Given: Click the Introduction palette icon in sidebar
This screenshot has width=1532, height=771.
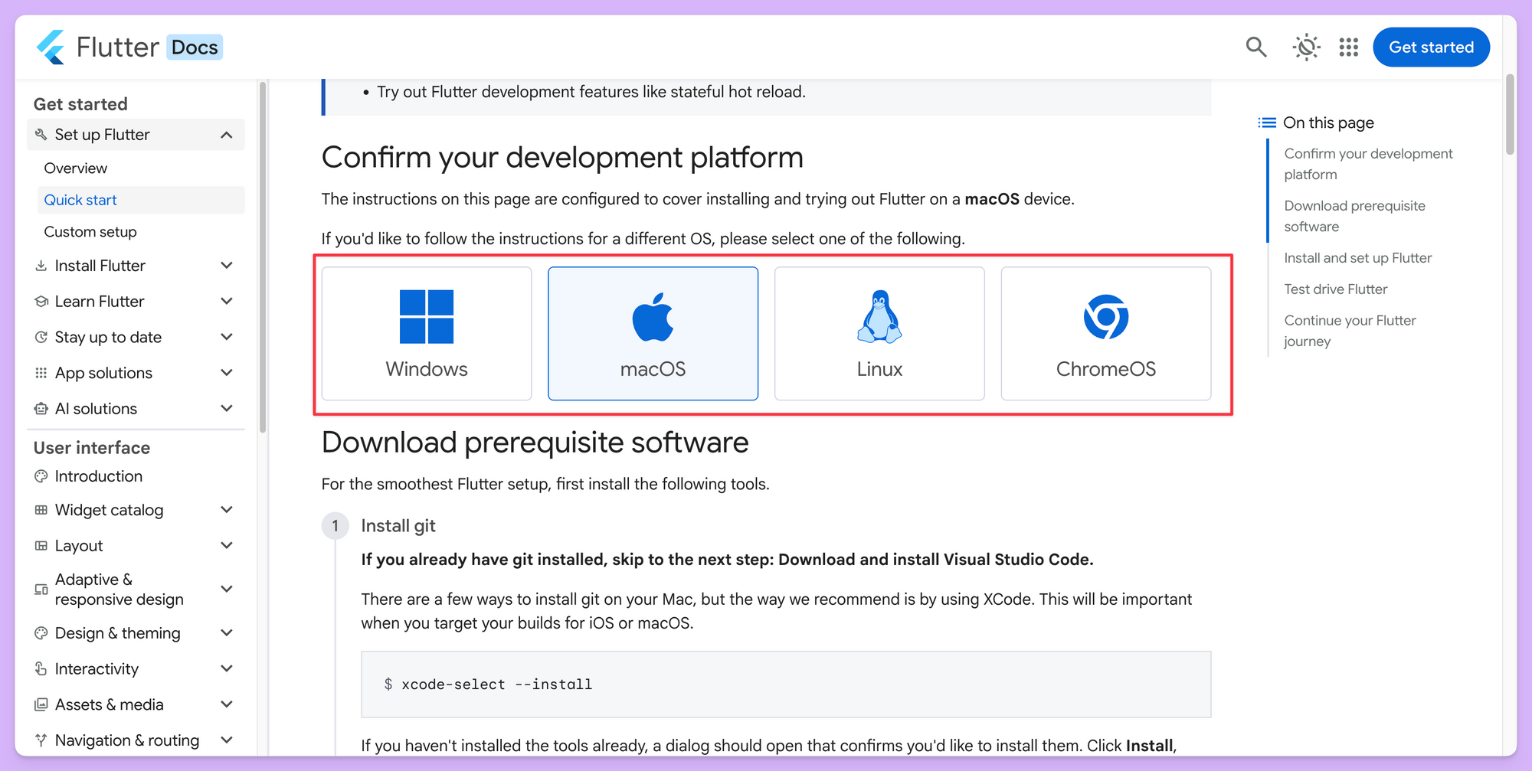Looking at the screenshot, I should tap(41, 476).
